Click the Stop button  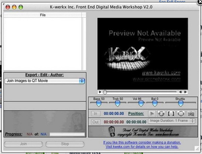65,144
